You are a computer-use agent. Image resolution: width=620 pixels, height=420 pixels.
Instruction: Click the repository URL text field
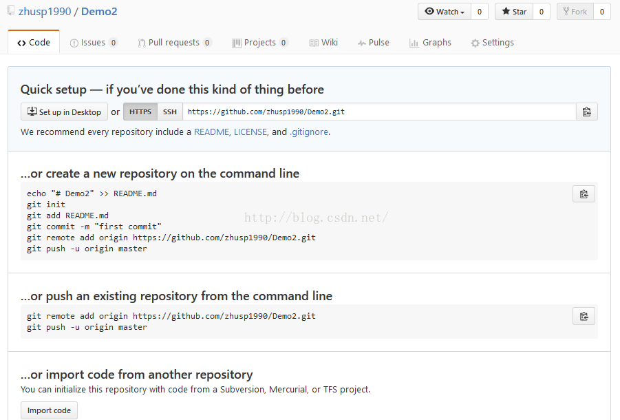(379, 112)
